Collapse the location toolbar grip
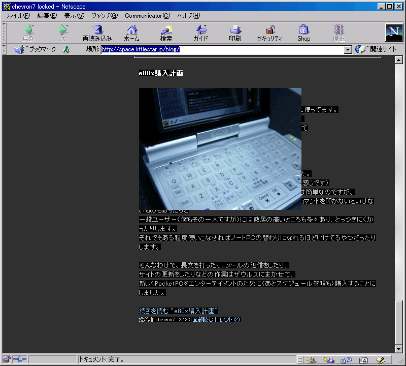The image size is (406, 366). coord(4,49)
